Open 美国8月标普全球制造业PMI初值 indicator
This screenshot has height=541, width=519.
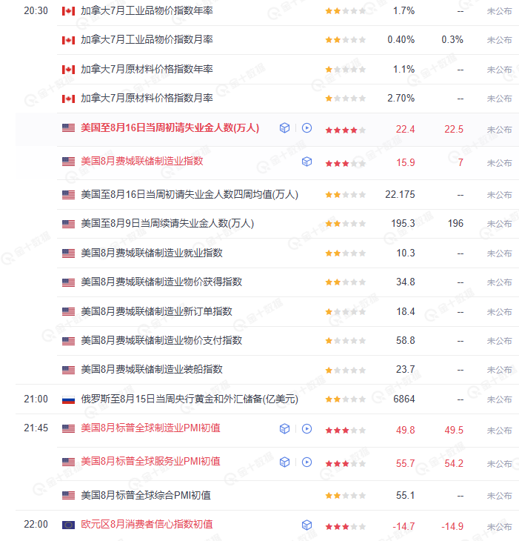pyautogui.click(x=150, y=428)
